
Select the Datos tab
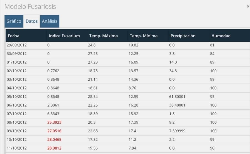(32, 21)
